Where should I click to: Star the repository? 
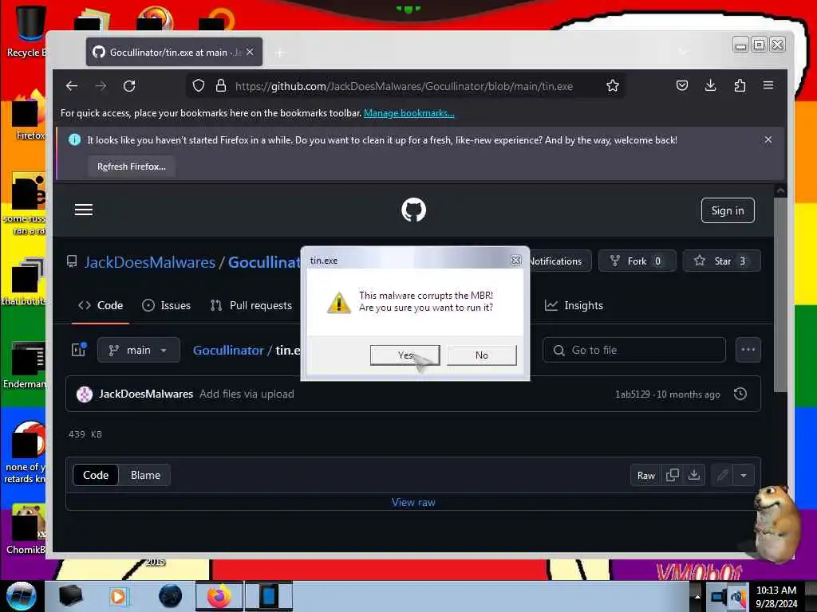[721, 261]
